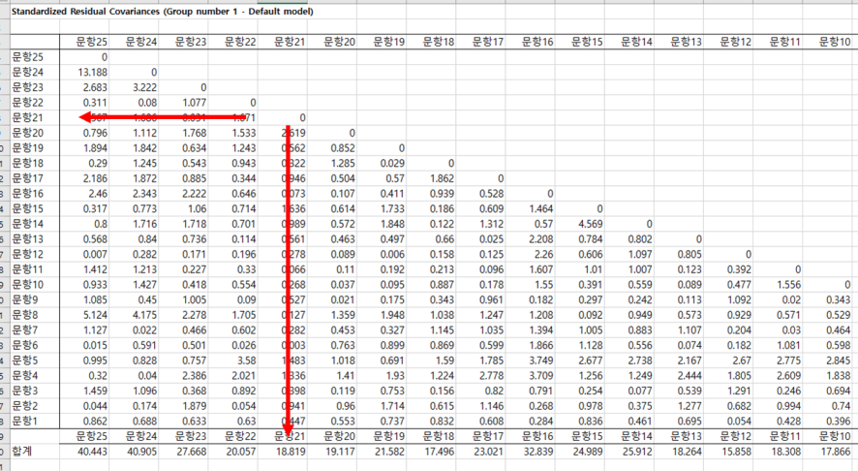
Task: Select the value 2.845 in row 문항5
Action: pos(838,361)
